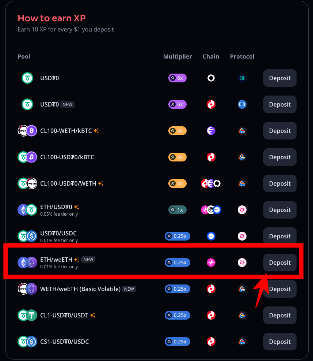The height and width of the screenshot is (361, 313).
Task: Click the 4x multiplier badge for CL100-USD₮0/kBTC
Action: click(178, 157)
